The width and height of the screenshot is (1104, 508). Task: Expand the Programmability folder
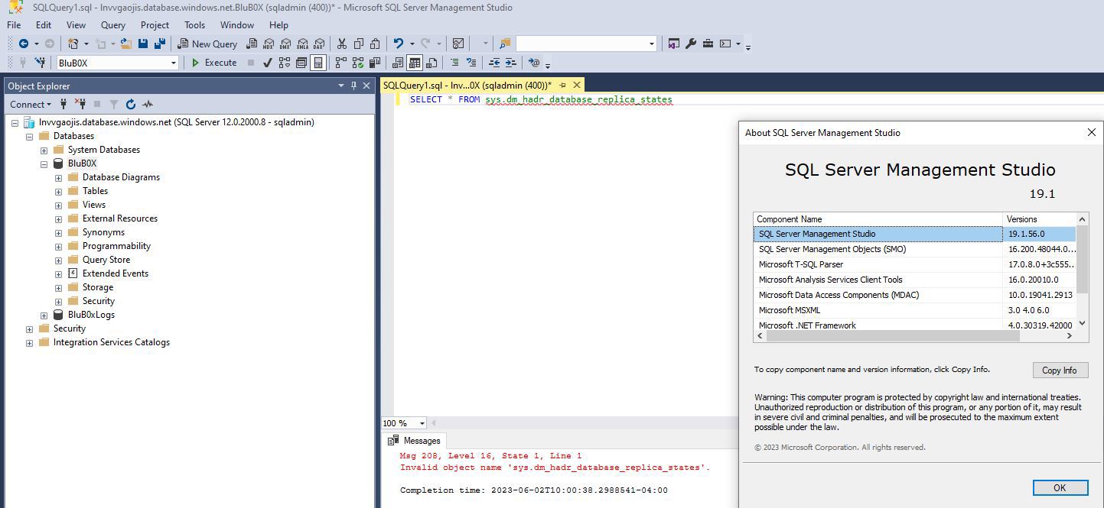coord(58,246)
